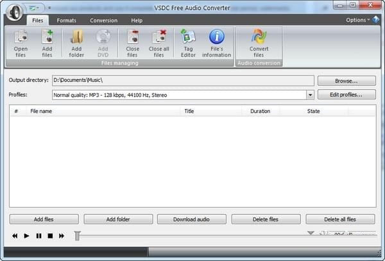
Task: Skip to next track
Action: (62, 236)
